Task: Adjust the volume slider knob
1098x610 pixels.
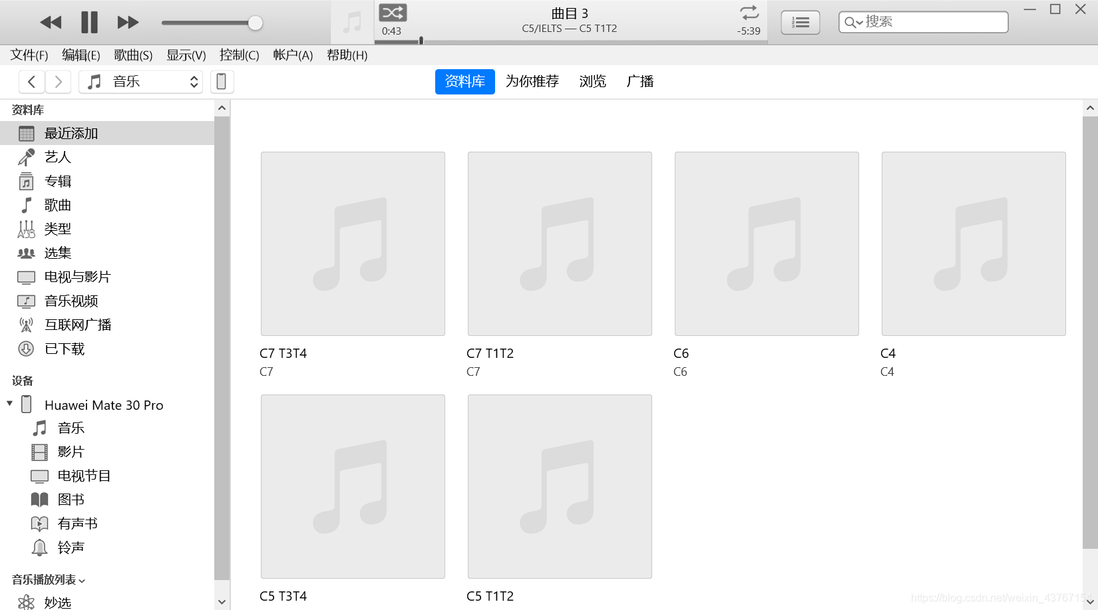Action: tap(255, 23)
